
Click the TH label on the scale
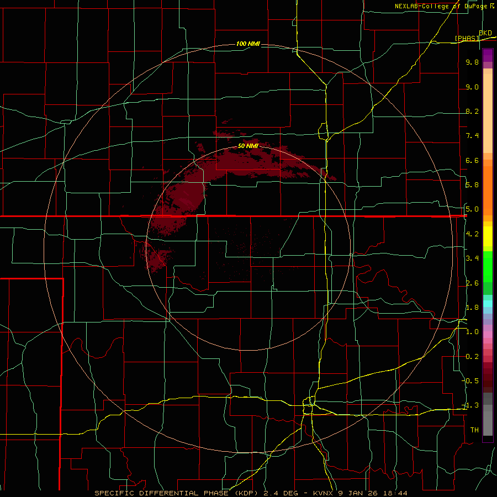(474, 430)
